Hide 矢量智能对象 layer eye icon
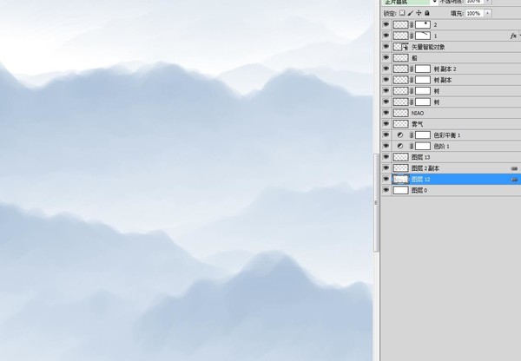 [386, 47]
